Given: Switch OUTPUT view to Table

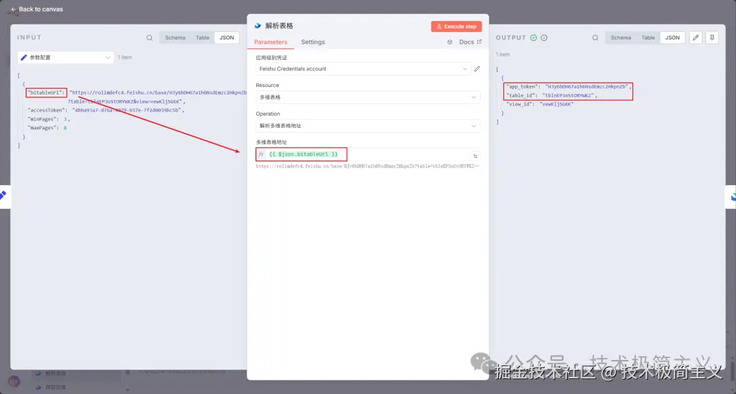Looking at the screenshot, I should pyautogui.click(x=648, y=37).
